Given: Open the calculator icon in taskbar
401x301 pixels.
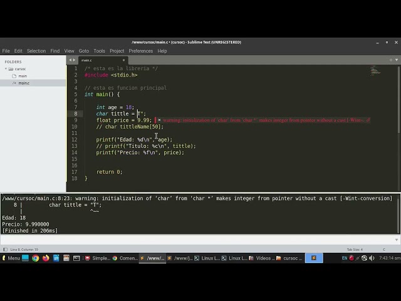Looking at the screenshot, I should (66, 258).
